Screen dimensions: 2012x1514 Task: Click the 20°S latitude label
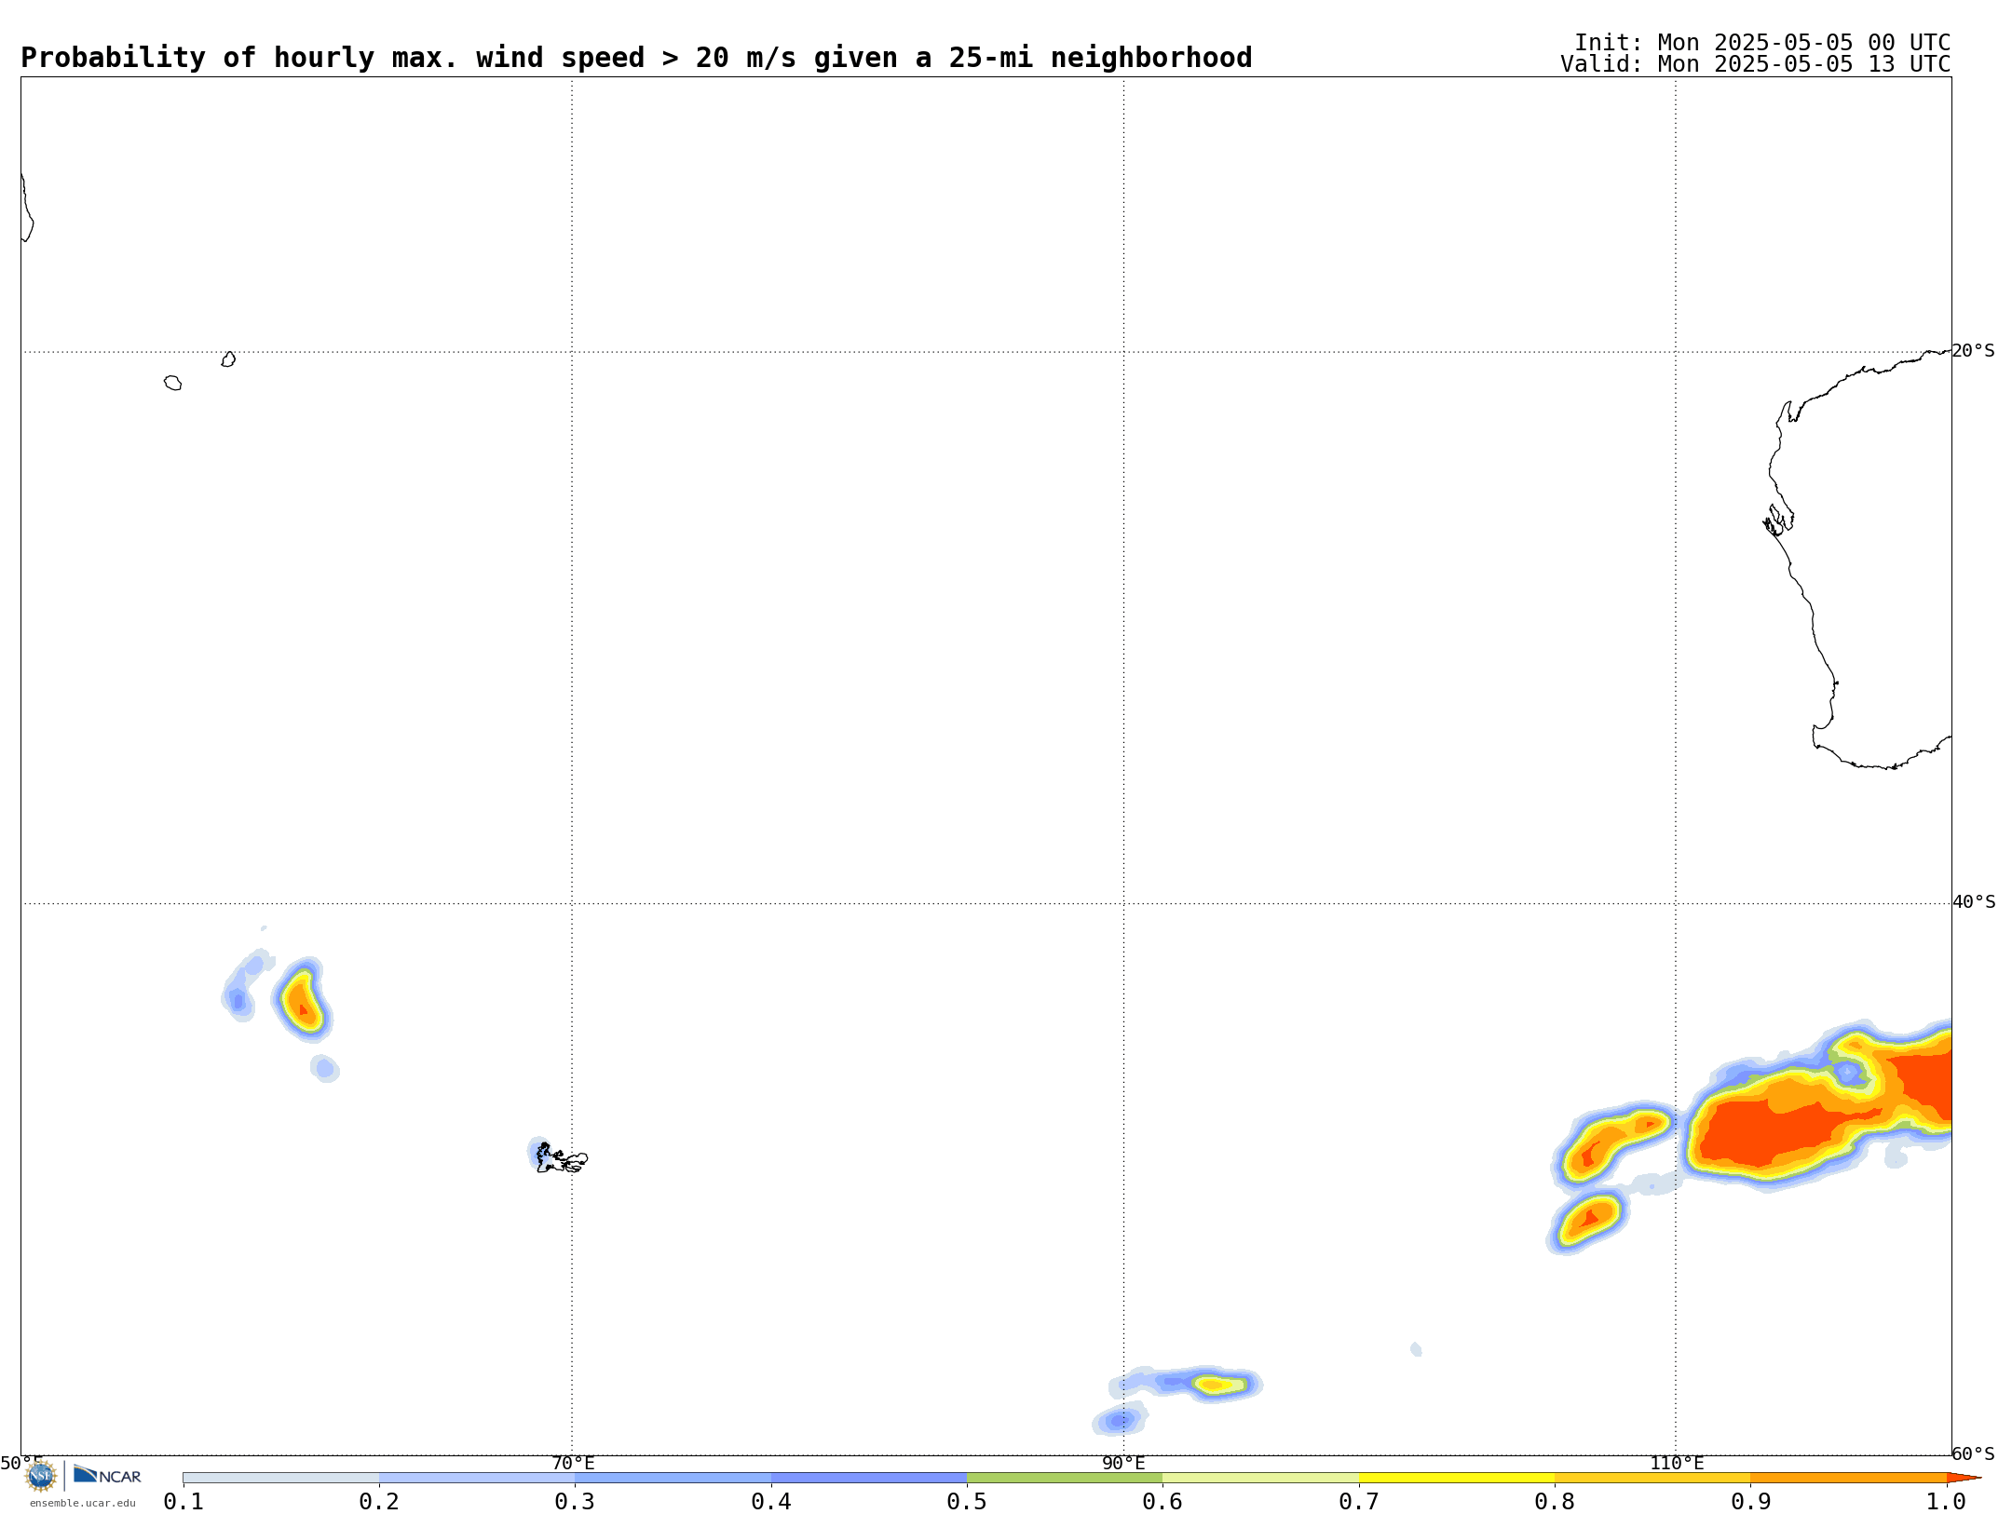pyautogui.click(x=1974, y=351)
